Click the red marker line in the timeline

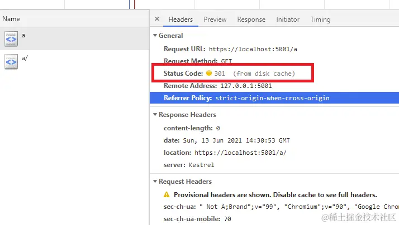click(134, 4)
